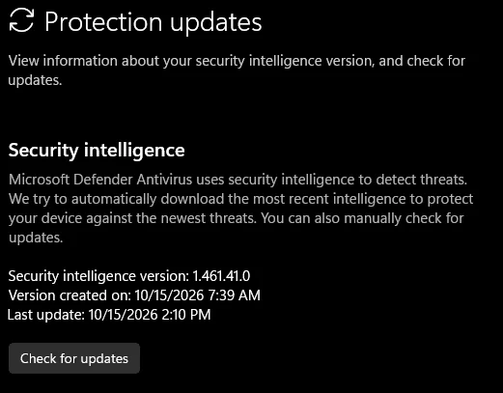Image resolution: width=503 pixels, height=393 pixels.
Task: Click the Check for updates button
Action: pyautogui.click(x=74, y=358)
